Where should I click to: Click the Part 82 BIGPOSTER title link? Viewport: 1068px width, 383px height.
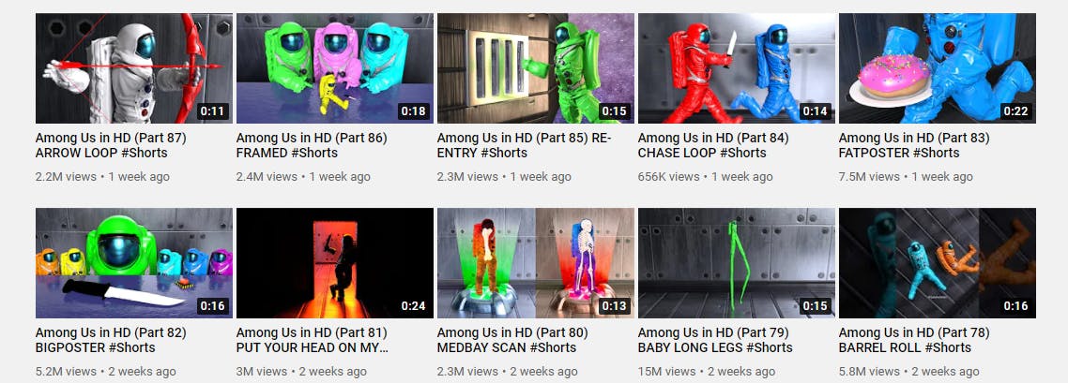tap(111, 340)
